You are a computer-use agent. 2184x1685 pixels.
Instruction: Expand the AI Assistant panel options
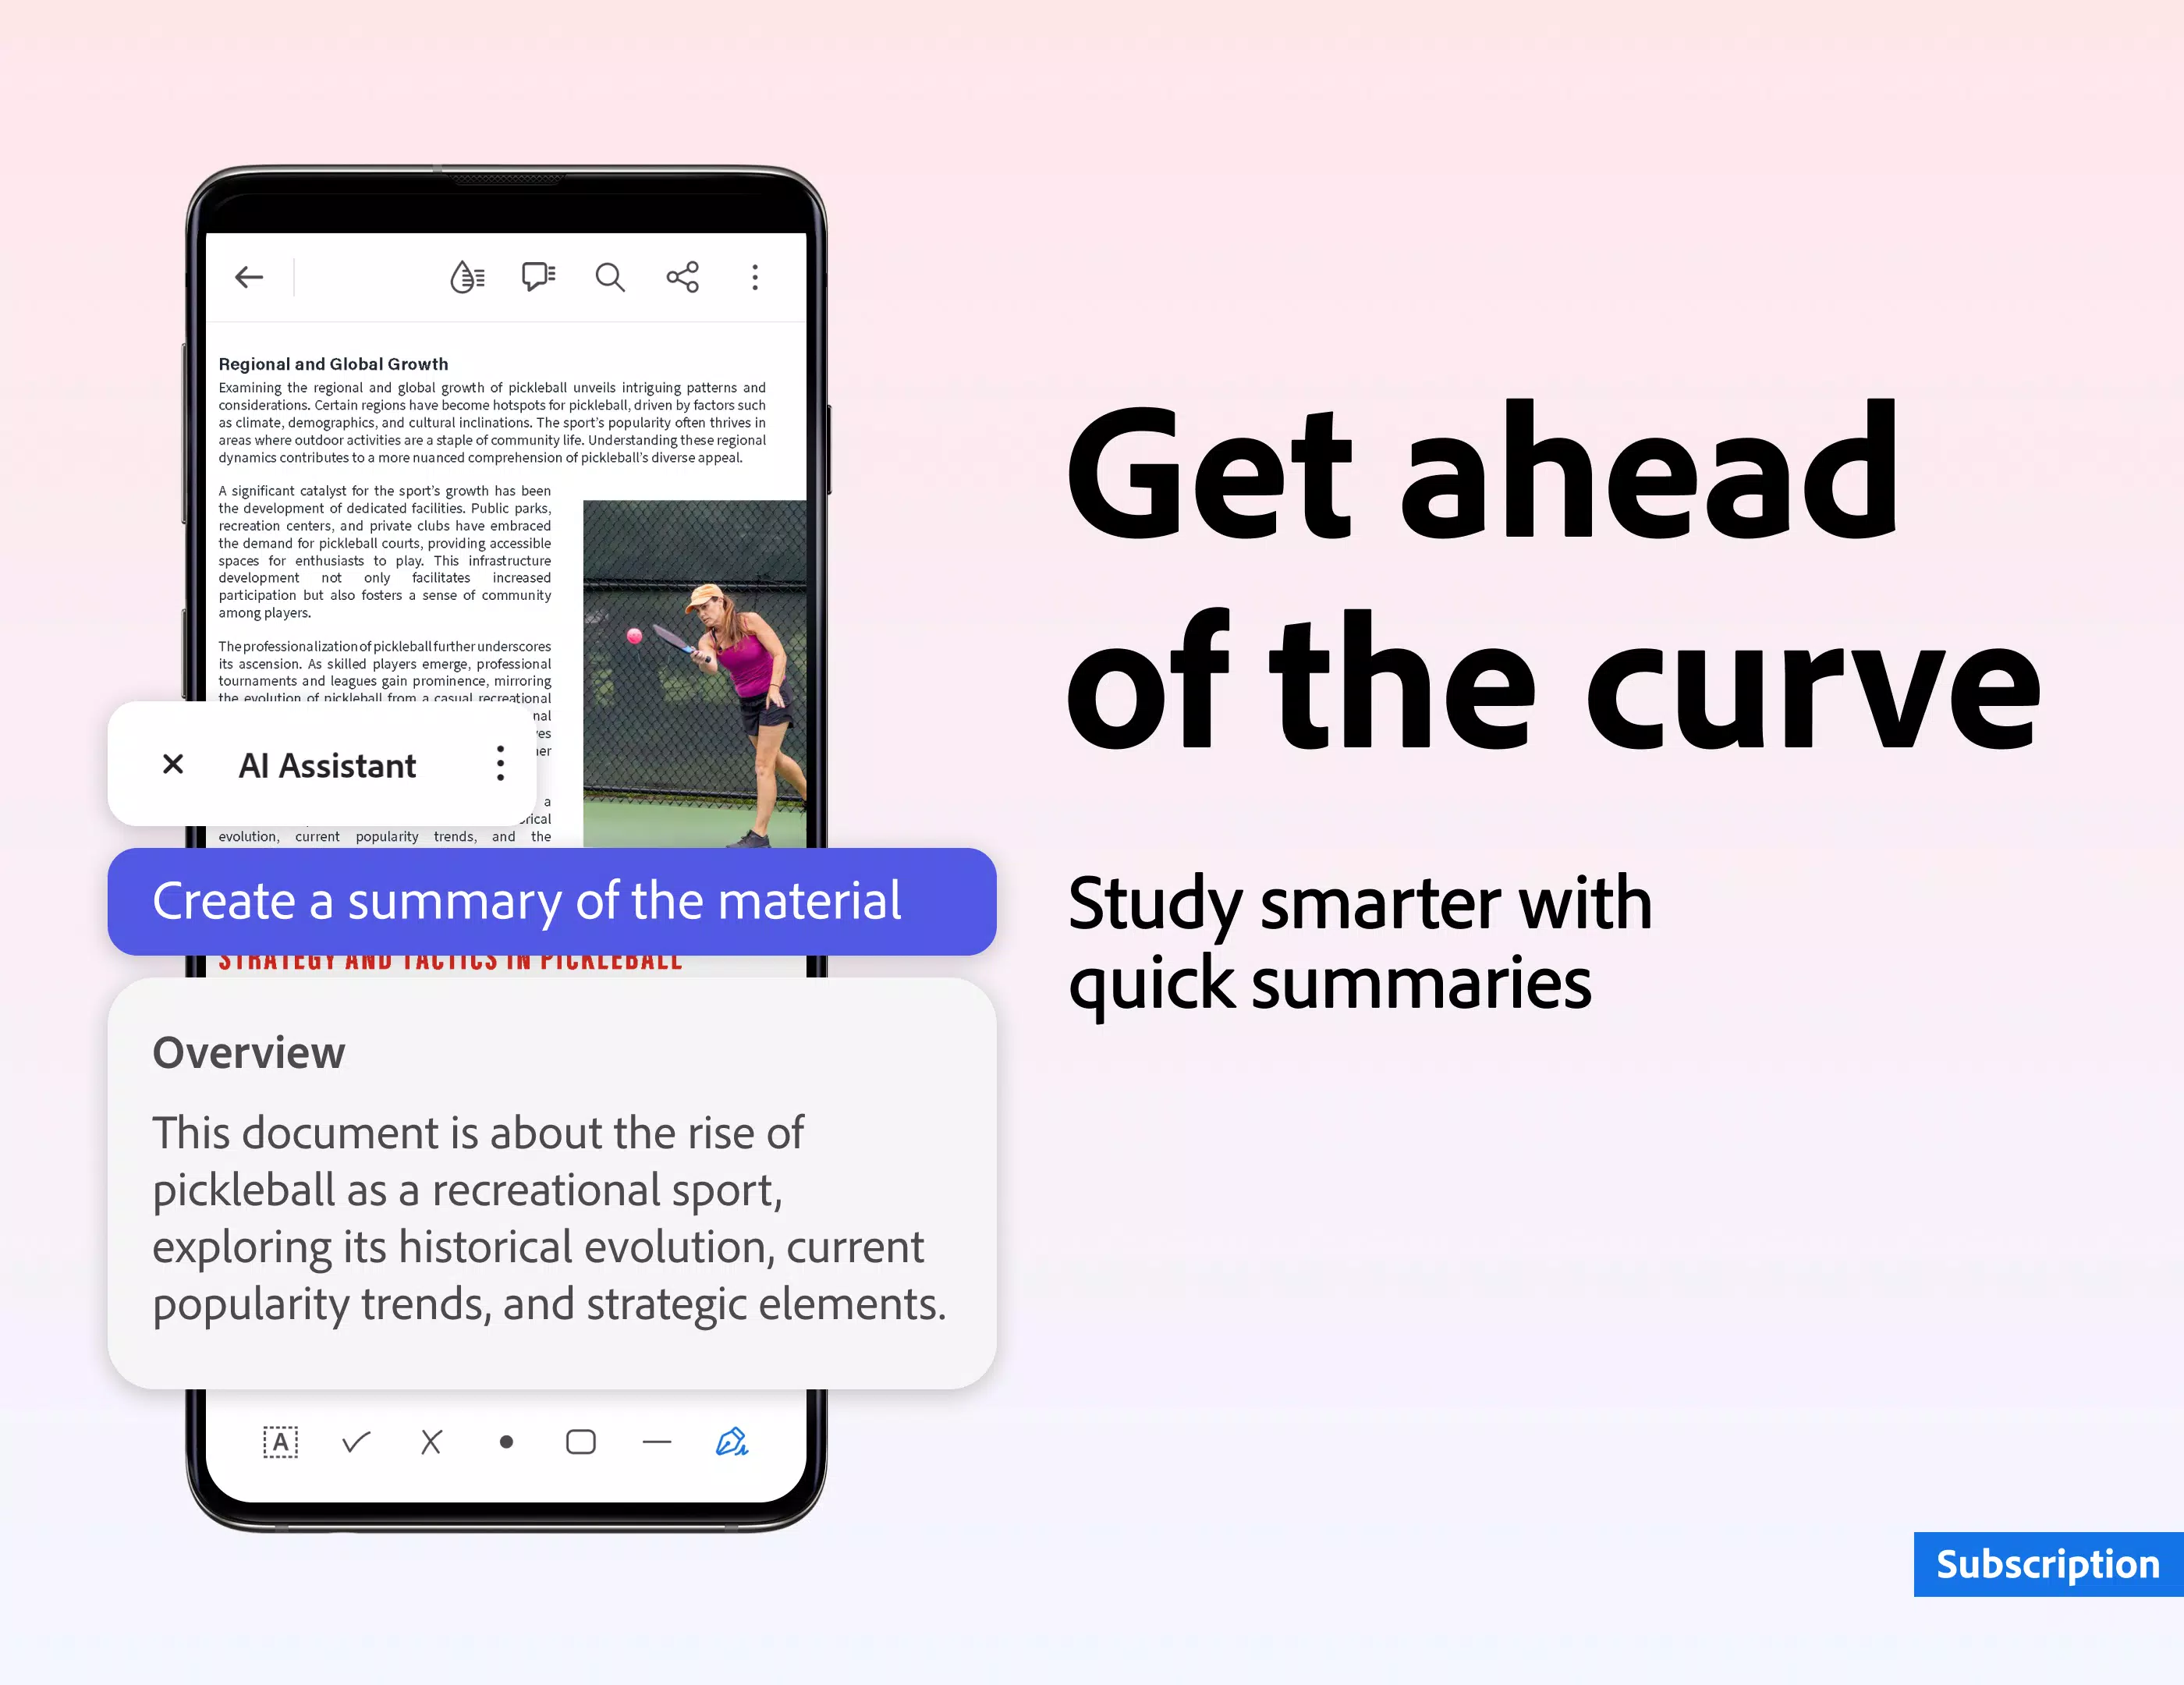point(499,764)
